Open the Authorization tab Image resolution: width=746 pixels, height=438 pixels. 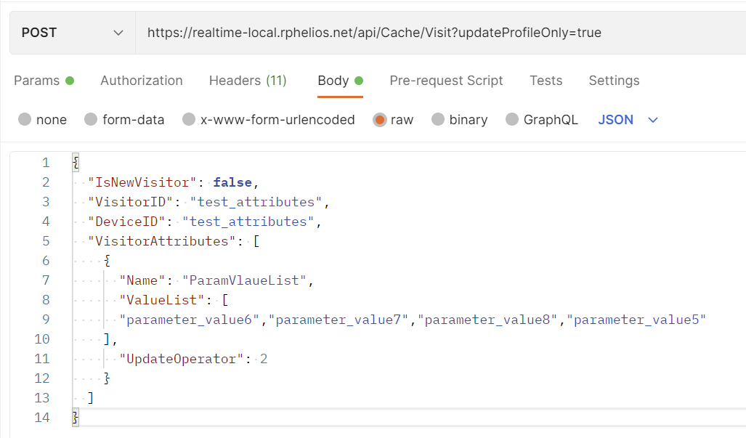(x=141, y=81)
